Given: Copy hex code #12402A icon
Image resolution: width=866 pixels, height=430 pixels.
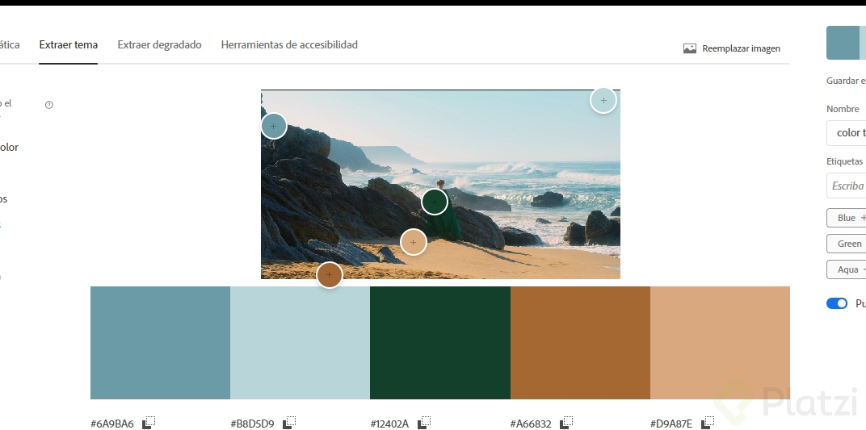Looking at the screenshot, I should pos(424,423).
